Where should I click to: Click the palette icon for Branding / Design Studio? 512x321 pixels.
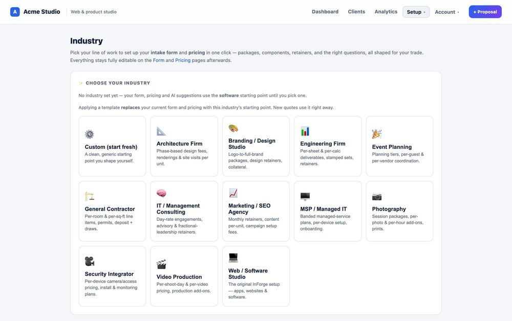click(x=233, y=128)
